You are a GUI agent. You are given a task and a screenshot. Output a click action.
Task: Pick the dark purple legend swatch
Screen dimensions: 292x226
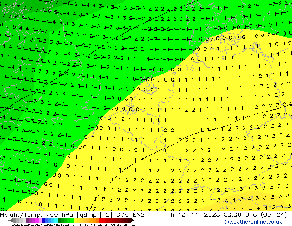[x=27, y=220]
